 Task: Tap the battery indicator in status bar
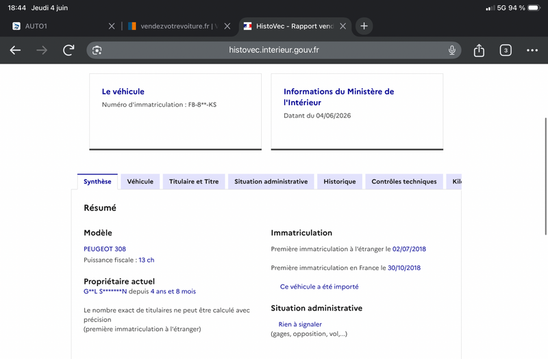534,8
